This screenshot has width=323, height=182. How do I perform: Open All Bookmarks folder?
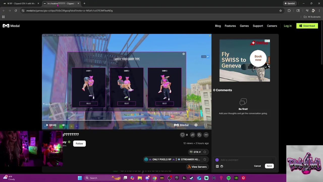tap(312, 17)
